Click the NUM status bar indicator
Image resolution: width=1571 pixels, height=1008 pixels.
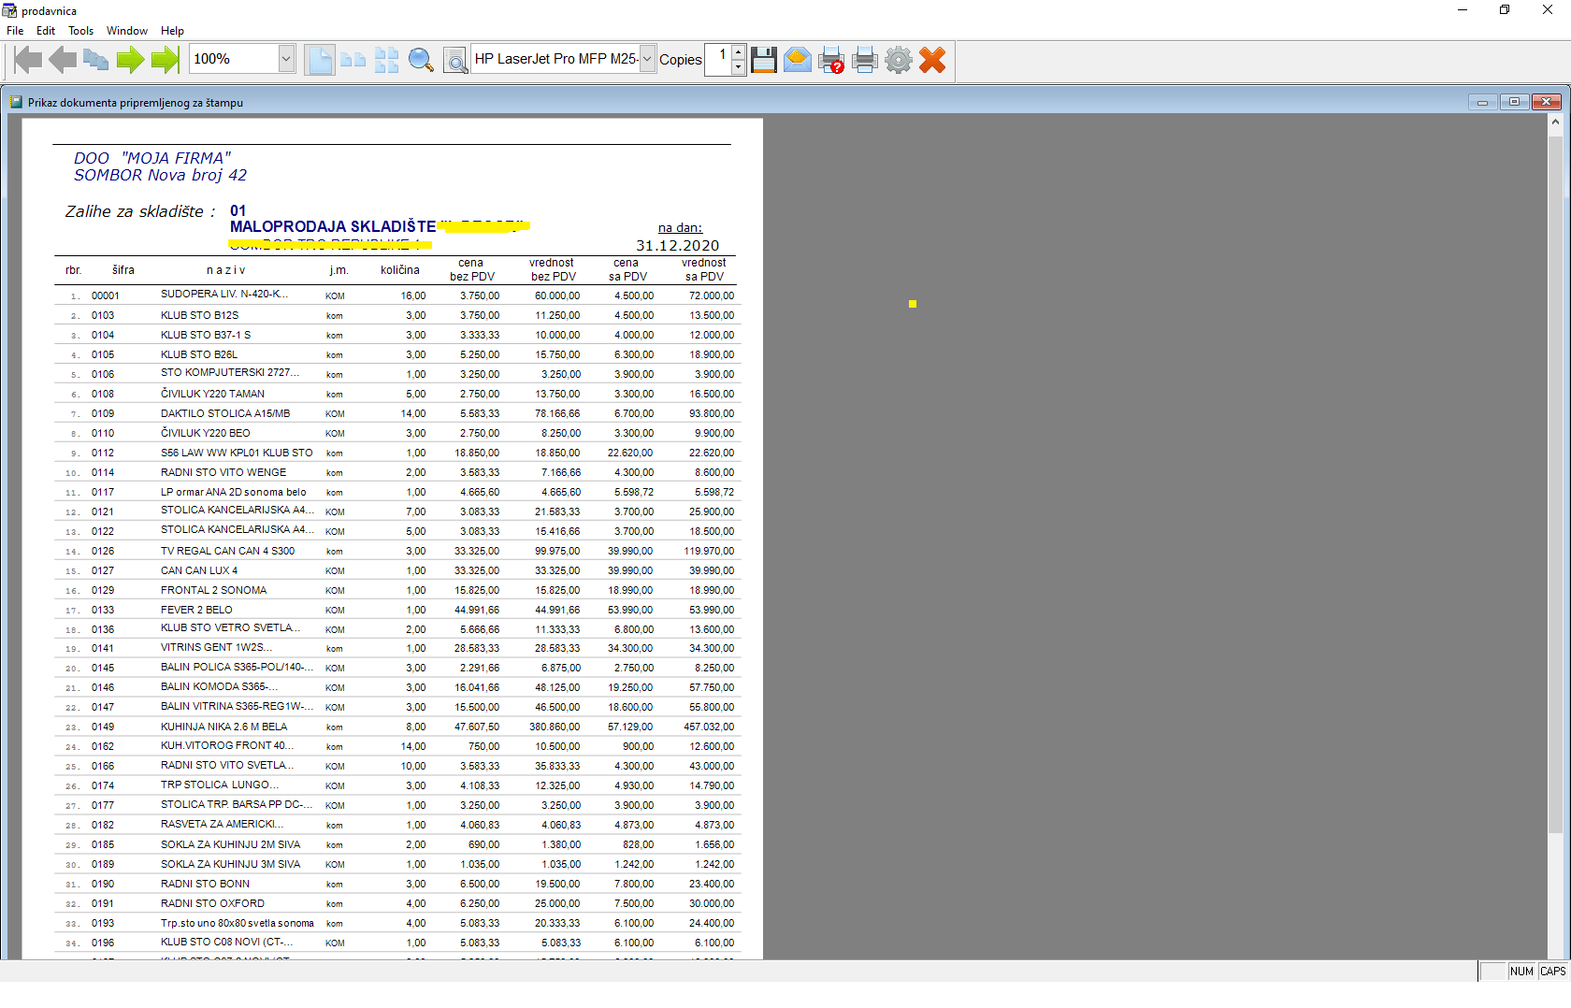click(1521, 972)
